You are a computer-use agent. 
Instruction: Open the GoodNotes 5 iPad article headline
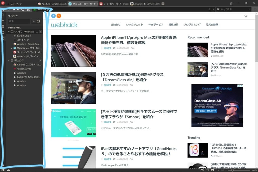(x=139, y=151)
